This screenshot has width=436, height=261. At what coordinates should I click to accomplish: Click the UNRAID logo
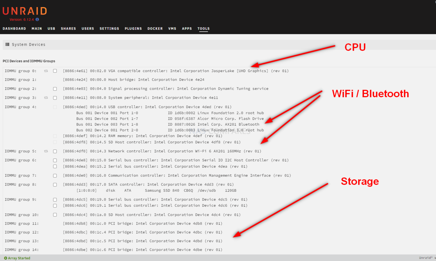(x=25, y=11)
